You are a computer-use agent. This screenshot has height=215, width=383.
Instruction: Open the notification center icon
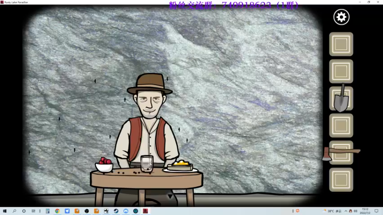coord(376,211)
